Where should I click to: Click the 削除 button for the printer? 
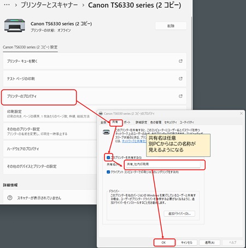(x=171, y=26)
